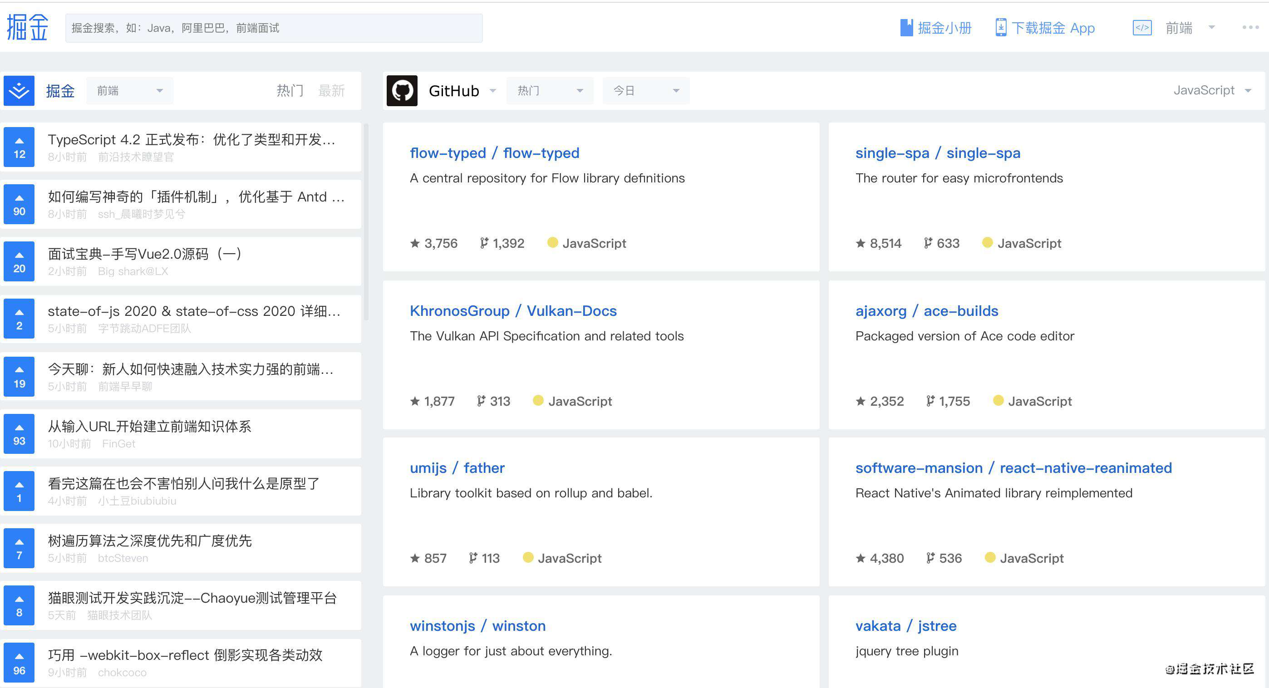Open the 面试宝典-手写Vue2.0源码 article title
The width and height of the screenshot is (1269, 688).
[144, 254]
